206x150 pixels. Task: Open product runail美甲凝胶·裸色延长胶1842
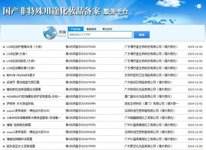coord(28,111)
